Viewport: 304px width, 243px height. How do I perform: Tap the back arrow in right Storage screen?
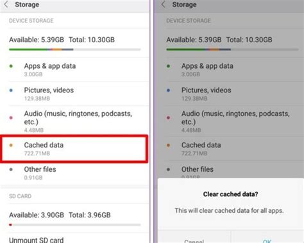[164, 4]
